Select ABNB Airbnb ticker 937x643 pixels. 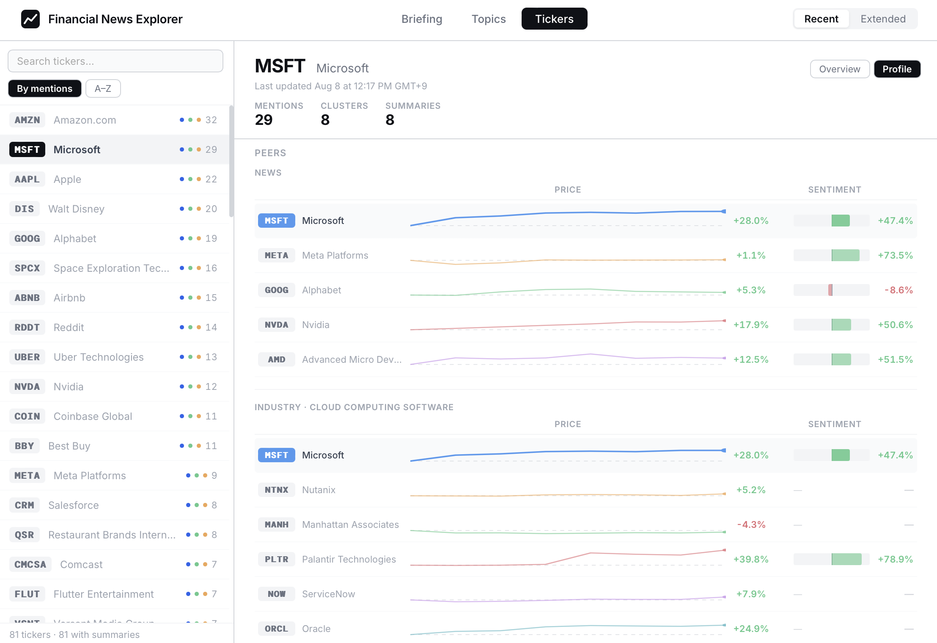click(x=115, y=298)
